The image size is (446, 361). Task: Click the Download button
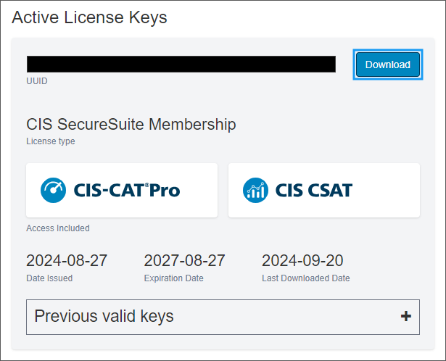click(387, 65)
